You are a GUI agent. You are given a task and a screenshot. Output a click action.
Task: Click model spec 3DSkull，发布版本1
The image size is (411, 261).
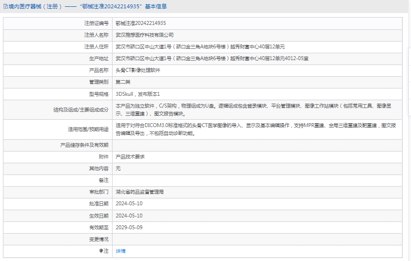pos(137,93)
